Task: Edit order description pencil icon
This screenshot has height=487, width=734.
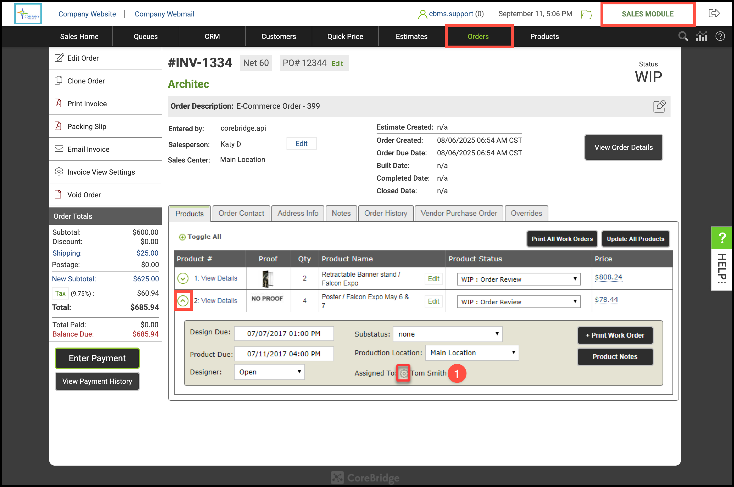Action: coord(659,106)
